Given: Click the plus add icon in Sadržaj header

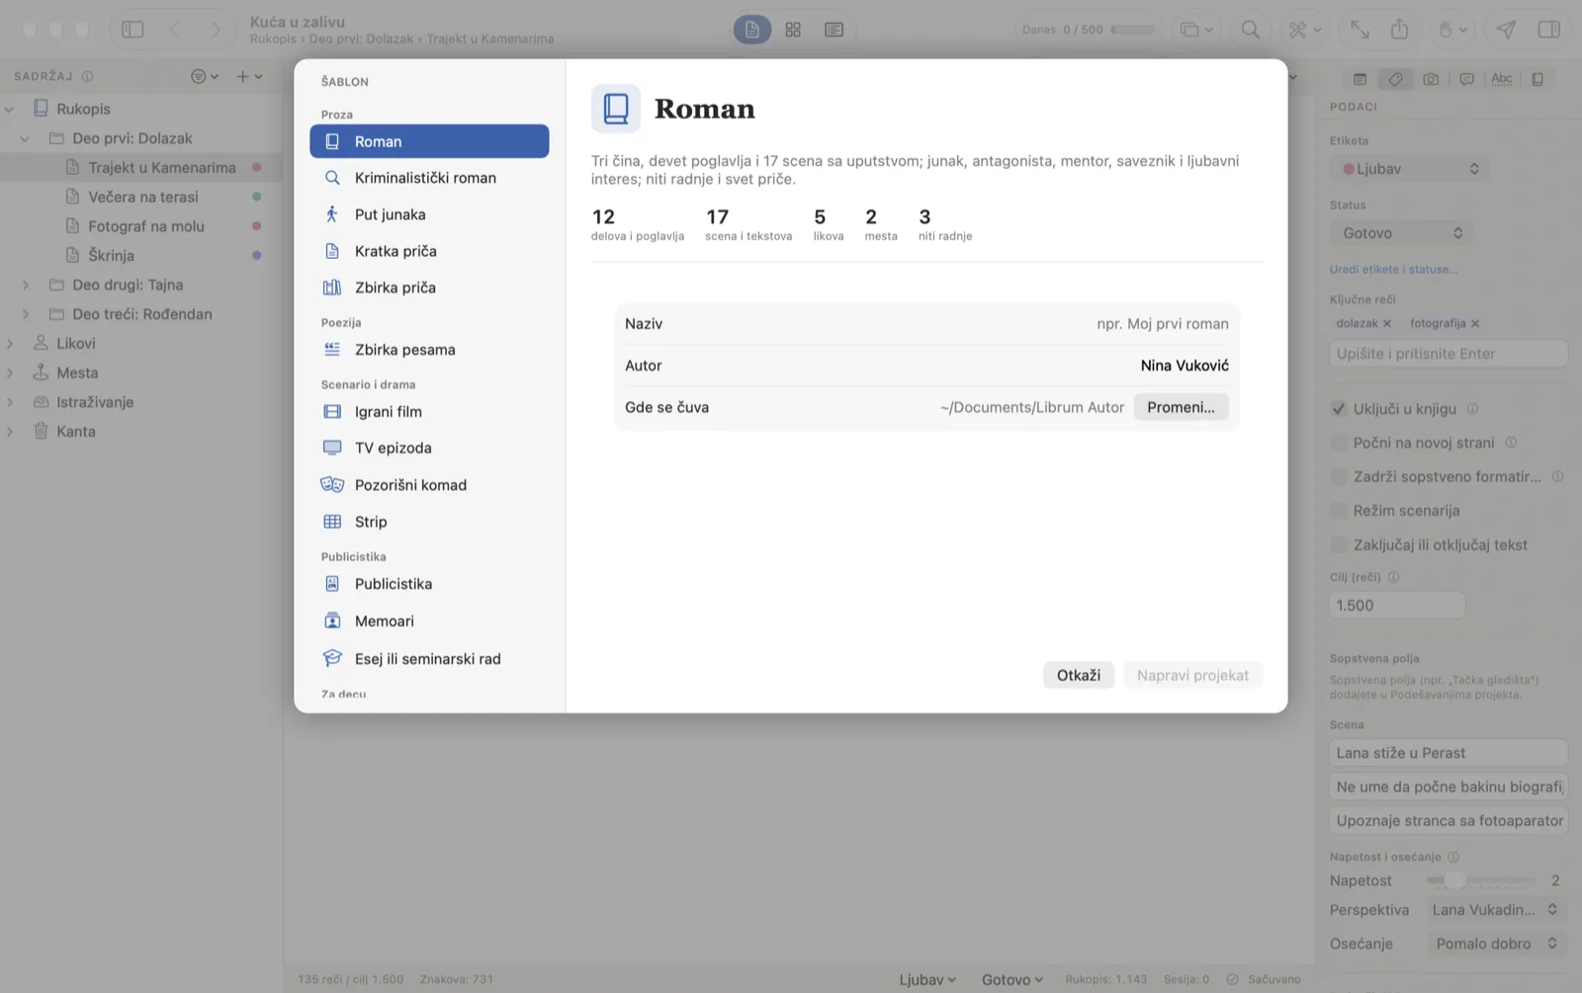Looking at the screenshot, I should pos(249,76).
